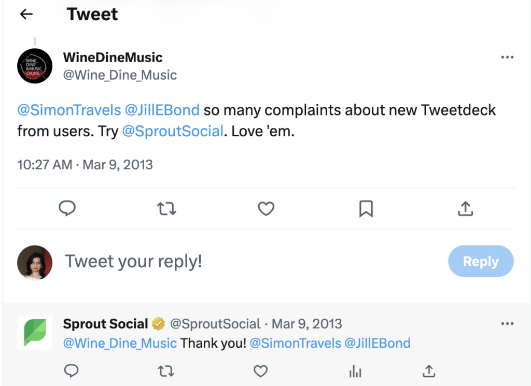Go back using the back arrow
Image resolution: width=531 pixels, height=386 pixels.
pyautogui.click(x=26, y=15)
